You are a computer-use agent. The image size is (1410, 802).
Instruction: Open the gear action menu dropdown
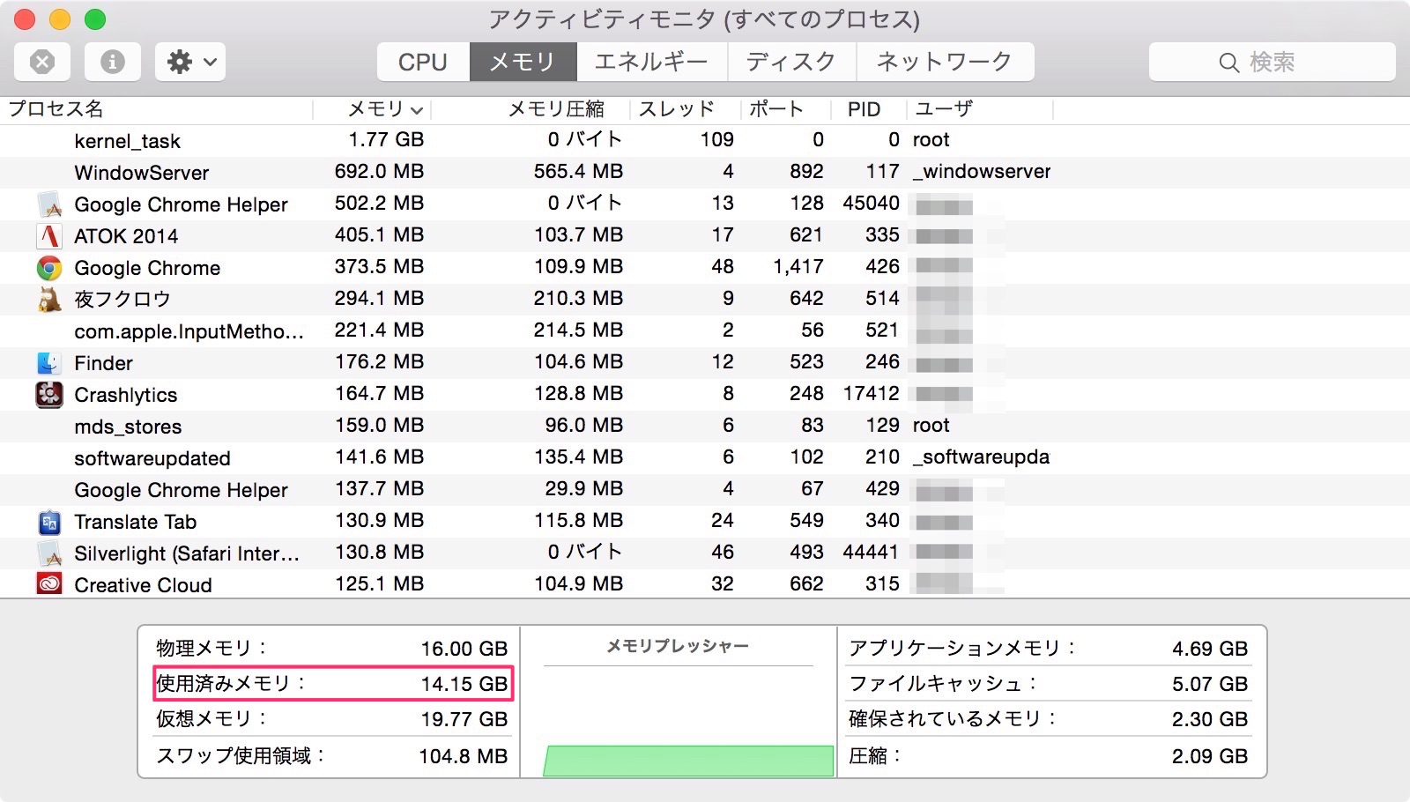(x=190, y=62)
